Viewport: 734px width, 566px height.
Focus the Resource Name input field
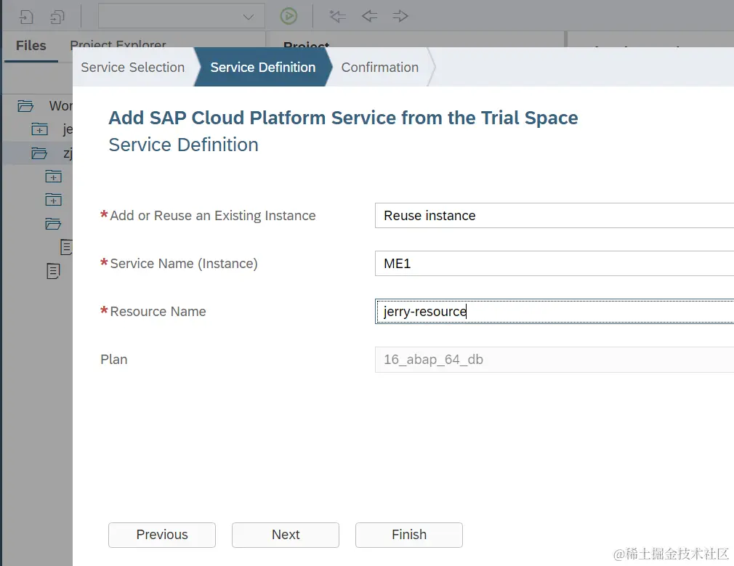(x=554, y=312)
